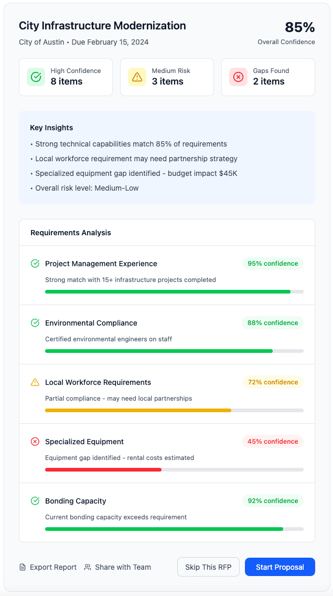Click the Bonding Capacity progress bar
The height and width of the screenshot is (596, 333).
click(x=175, y=529)
